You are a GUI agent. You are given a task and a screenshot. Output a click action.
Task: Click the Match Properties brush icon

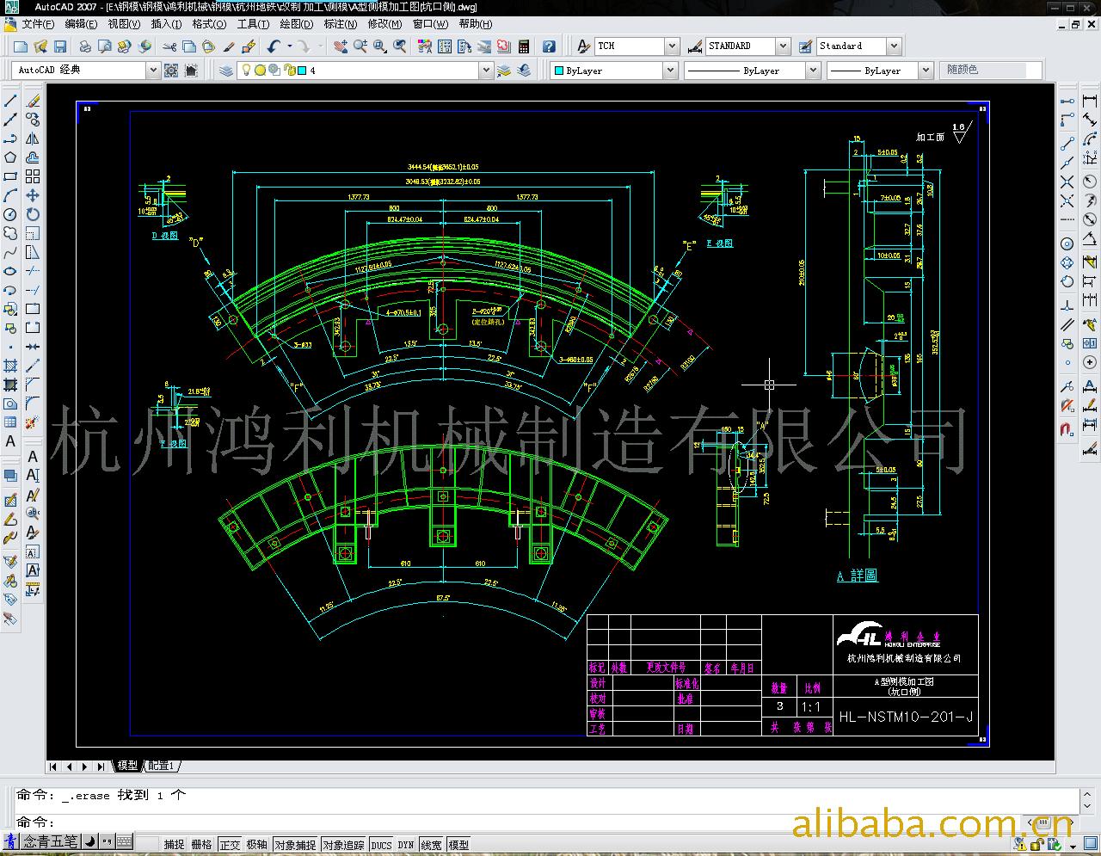point(229,46)
